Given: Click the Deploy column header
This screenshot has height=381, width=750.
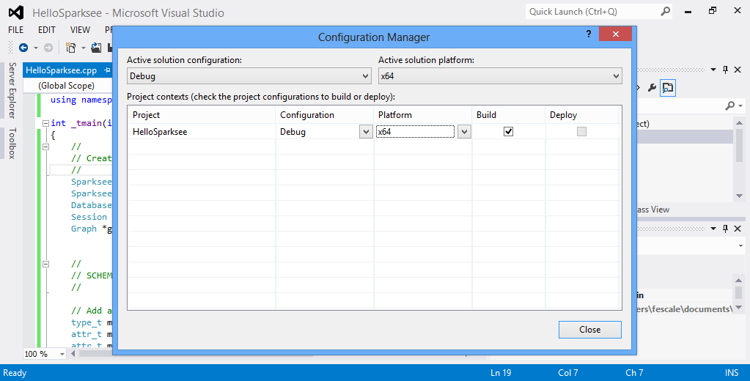Looking at the screenshot, I should [582, 115].
